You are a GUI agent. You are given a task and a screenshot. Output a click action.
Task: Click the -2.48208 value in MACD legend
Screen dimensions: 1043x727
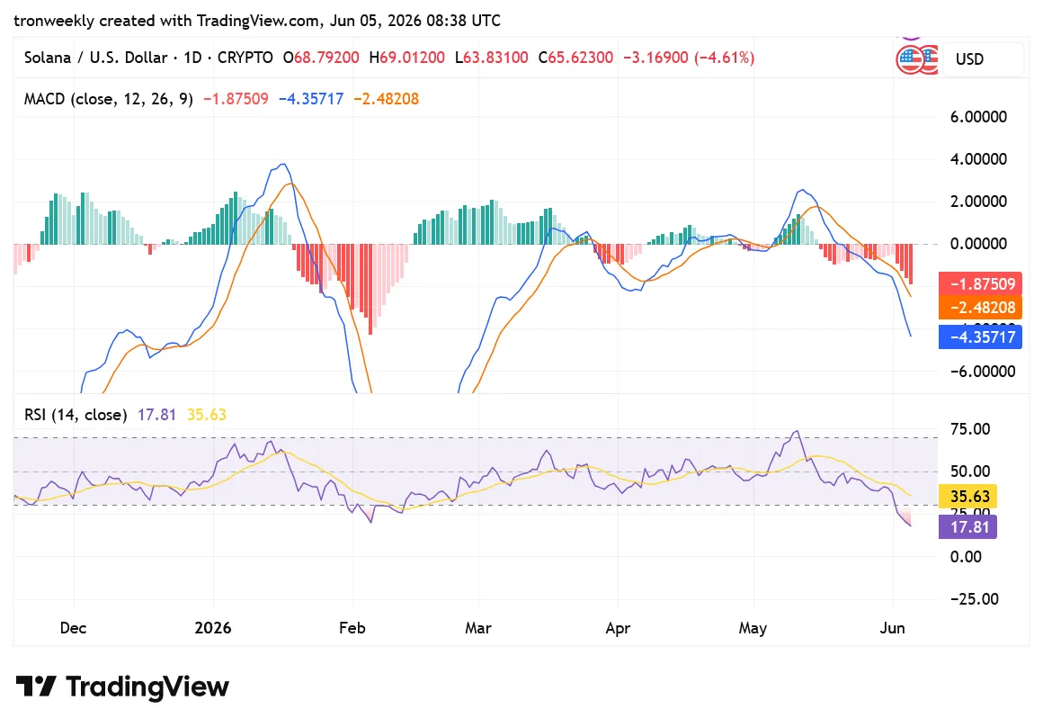point(387,99)
